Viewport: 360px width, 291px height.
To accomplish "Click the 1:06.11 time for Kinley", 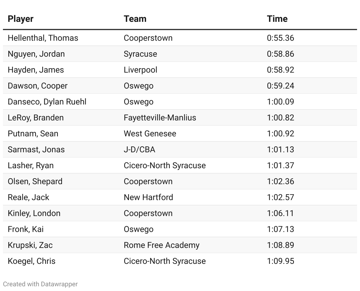I will [x=281, y=213].
